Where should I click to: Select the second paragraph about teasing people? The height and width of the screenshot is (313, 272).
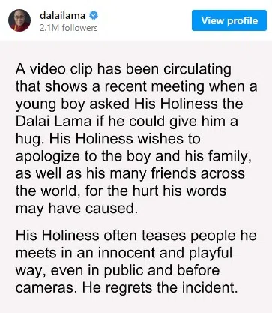click(136, 262)
